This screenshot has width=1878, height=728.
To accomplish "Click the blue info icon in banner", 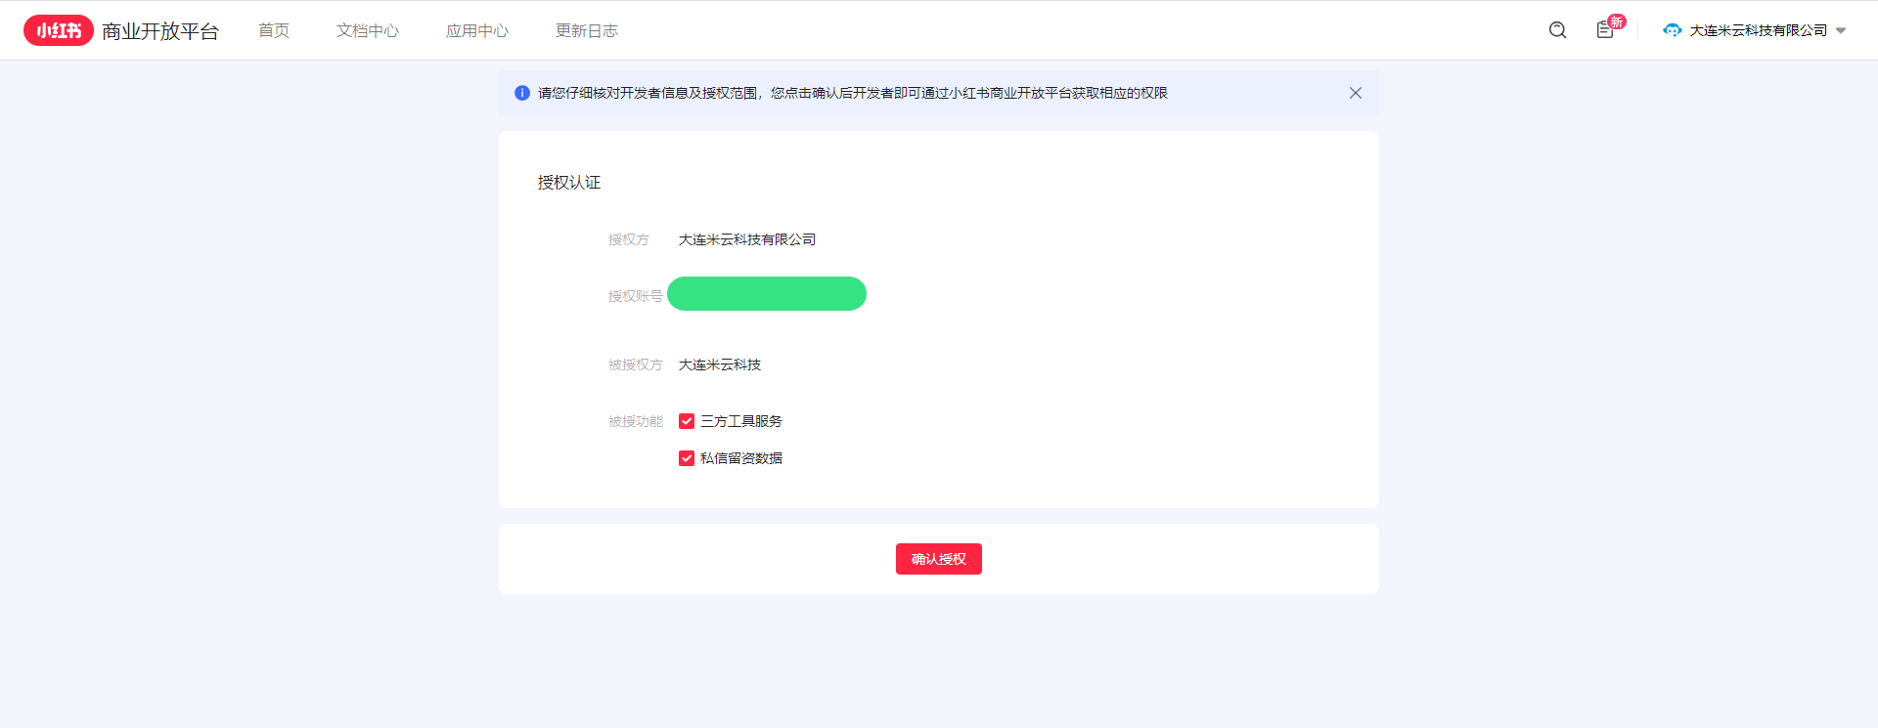I will coord(522,93).
